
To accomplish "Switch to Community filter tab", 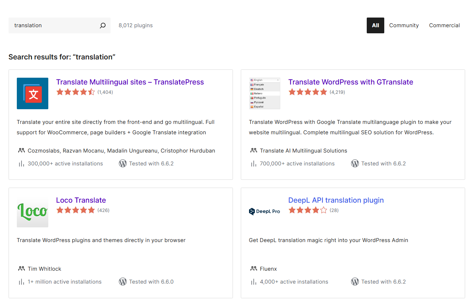I will (x=404, y=25).
